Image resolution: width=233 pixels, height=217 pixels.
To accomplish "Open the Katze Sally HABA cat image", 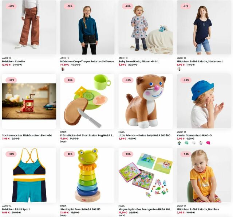I will [146, 101].
